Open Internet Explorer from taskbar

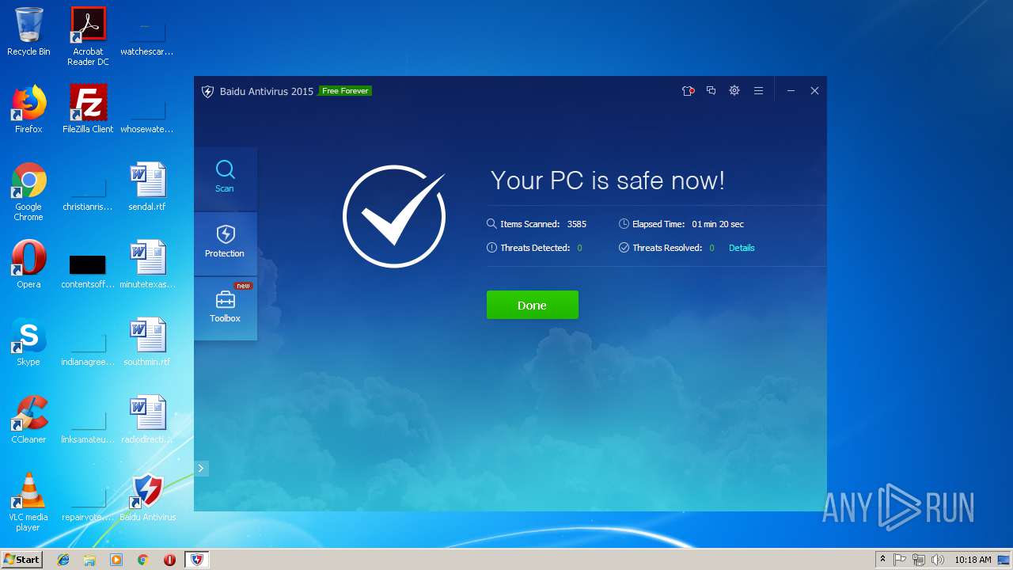pos(63,560)
